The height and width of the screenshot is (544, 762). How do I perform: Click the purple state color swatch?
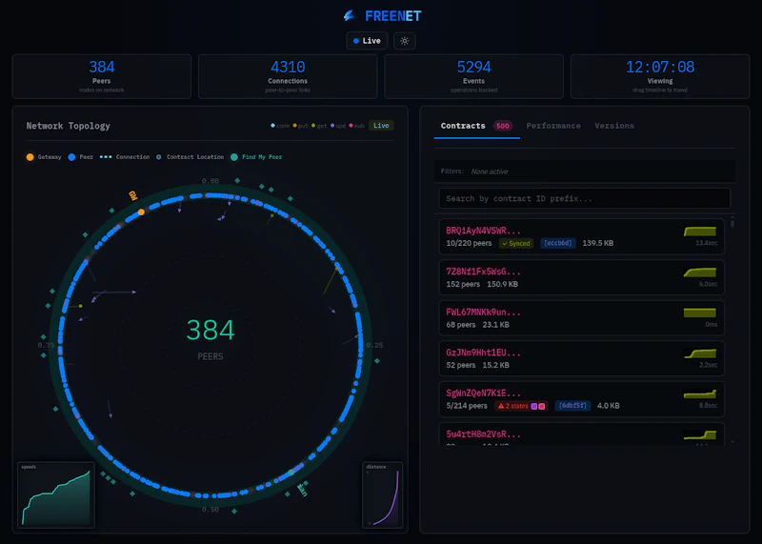(x=534, y=406)
